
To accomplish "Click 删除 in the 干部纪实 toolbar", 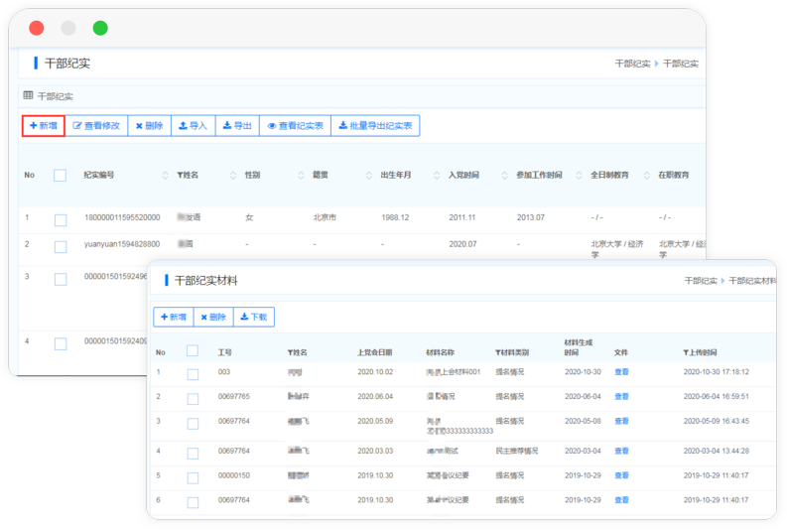I will click(x=149, y=126).
